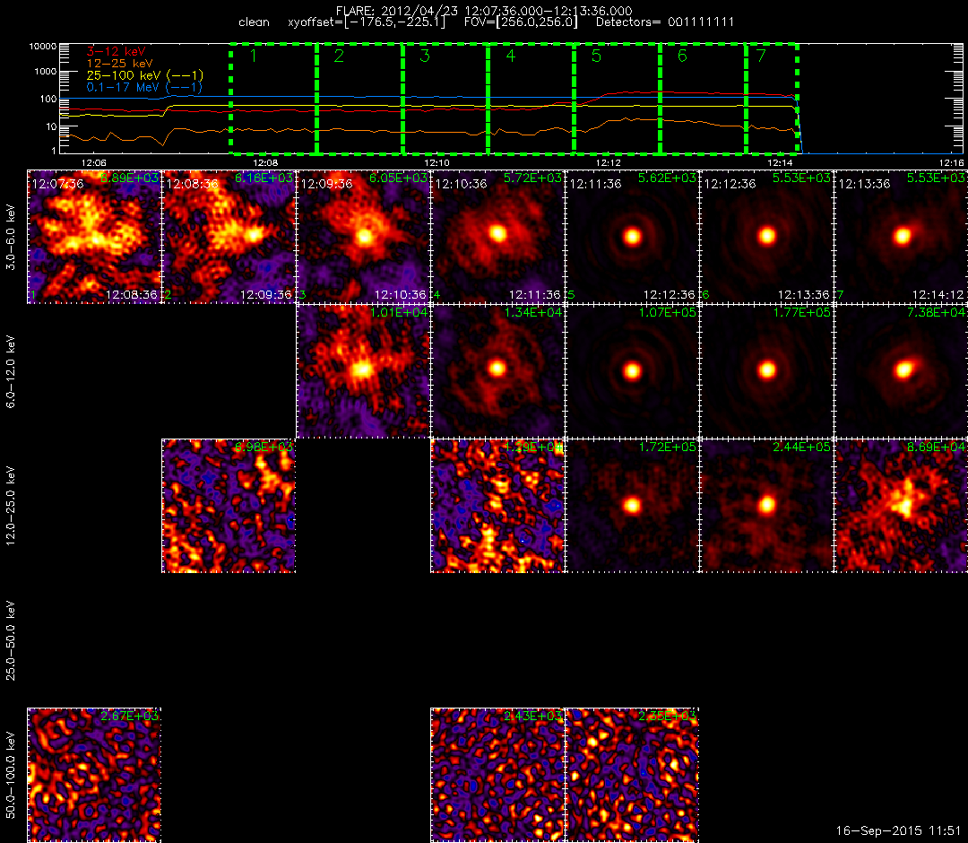Viewport: 968px width, 843px height.
Task: Click the '12.0-25.0 keV' row label
Action: point(11,506)
